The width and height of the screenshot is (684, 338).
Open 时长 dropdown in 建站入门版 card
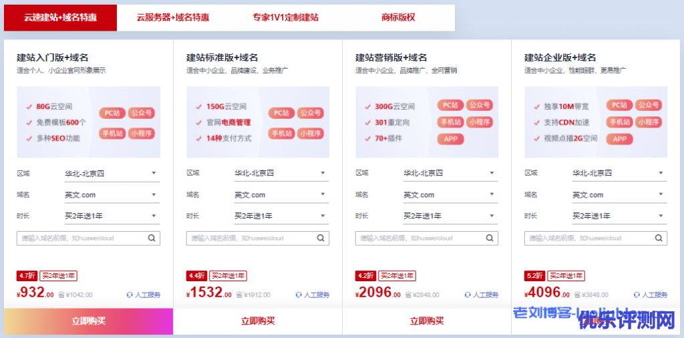pyautogui.click(x=112, y=216)
